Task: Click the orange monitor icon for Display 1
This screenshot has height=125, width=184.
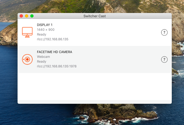Action: click(27, 32)
